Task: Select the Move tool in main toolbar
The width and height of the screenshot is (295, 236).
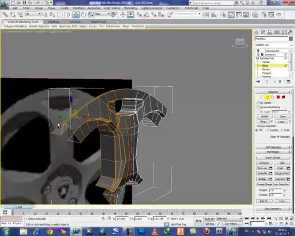Action: pos(76,15)
